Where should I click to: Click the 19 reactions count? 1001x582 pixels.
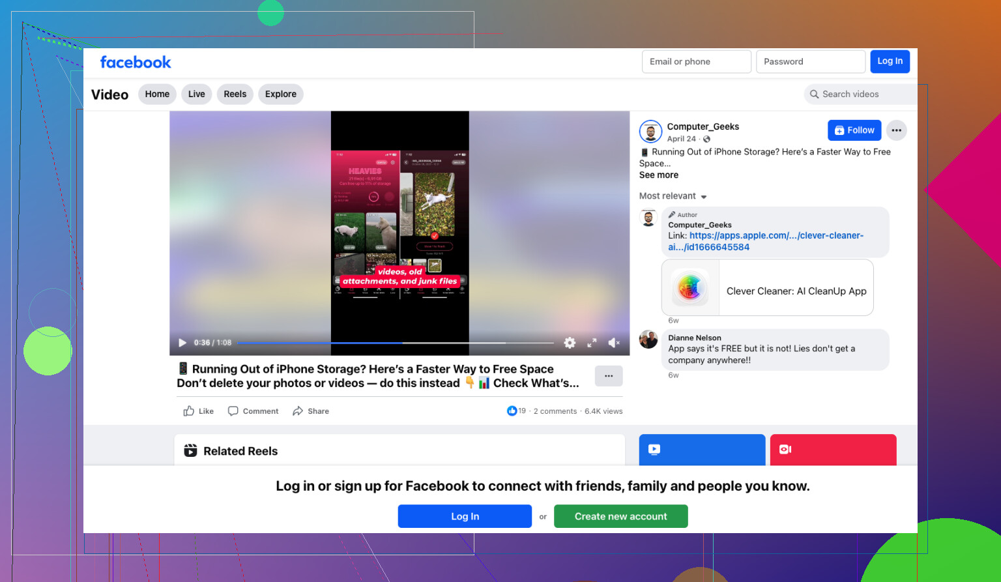coord(522,411)
